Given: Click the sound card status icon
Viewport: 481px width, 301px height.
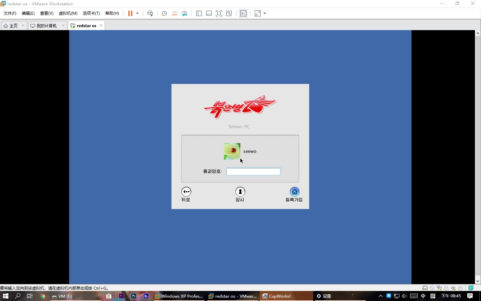Looking at the screenshot, I should [453, 288].
